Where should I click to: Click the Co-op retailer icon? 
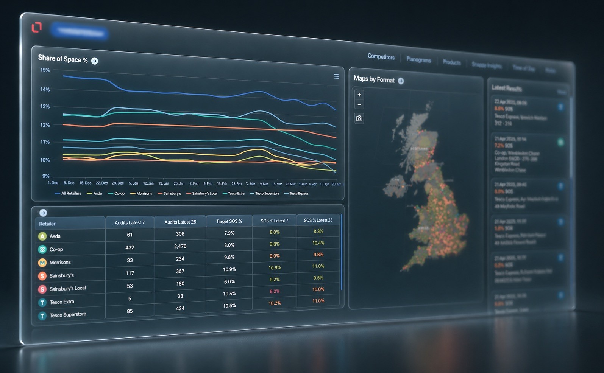point(42,249)
